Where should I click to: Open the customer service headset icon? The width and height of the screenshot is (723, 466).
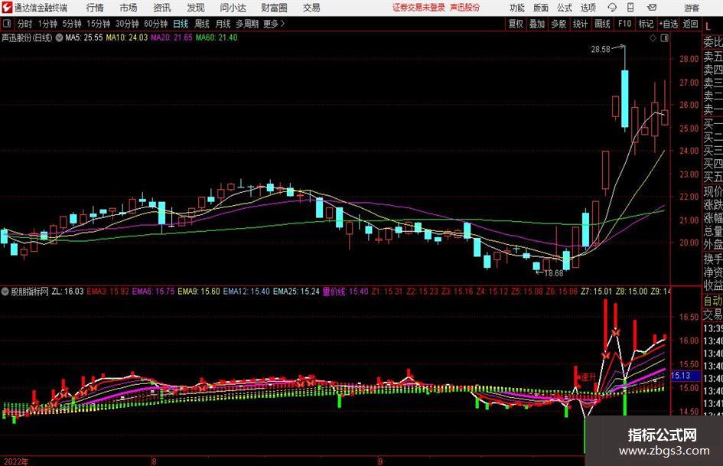612,8
